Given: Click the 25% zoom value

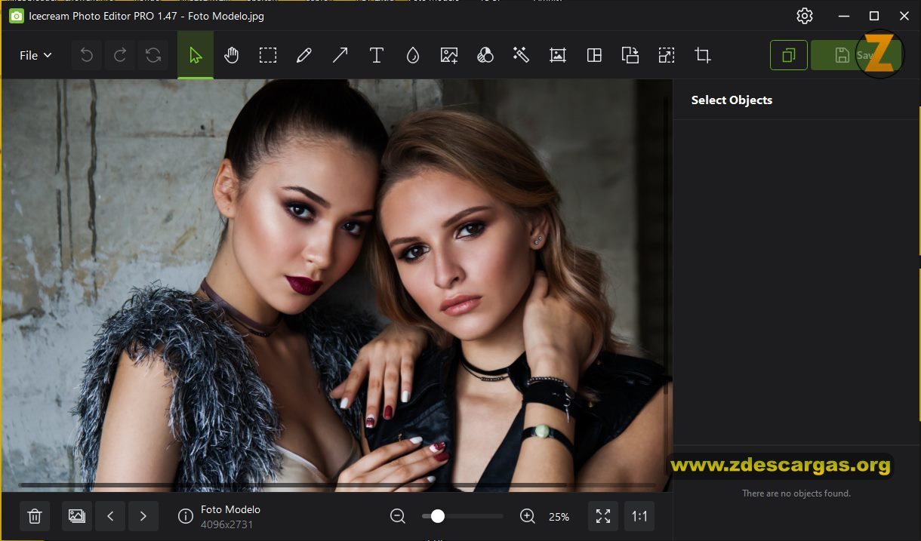Looking at the screenshot, I should tap(559, 517).
